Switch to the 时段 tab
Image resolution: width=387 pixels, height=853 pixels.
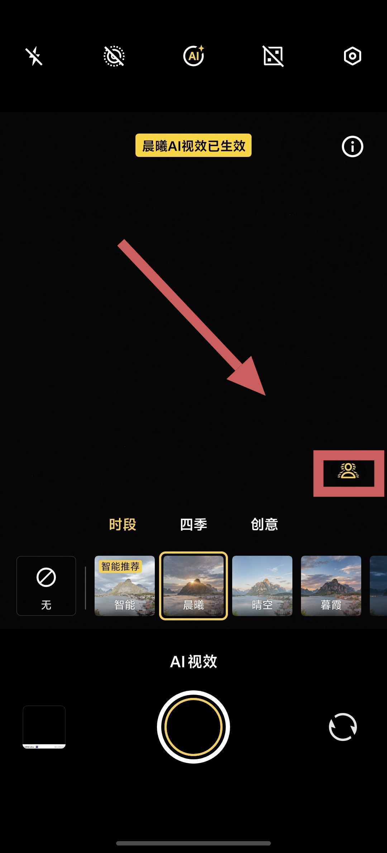point(123,525)
